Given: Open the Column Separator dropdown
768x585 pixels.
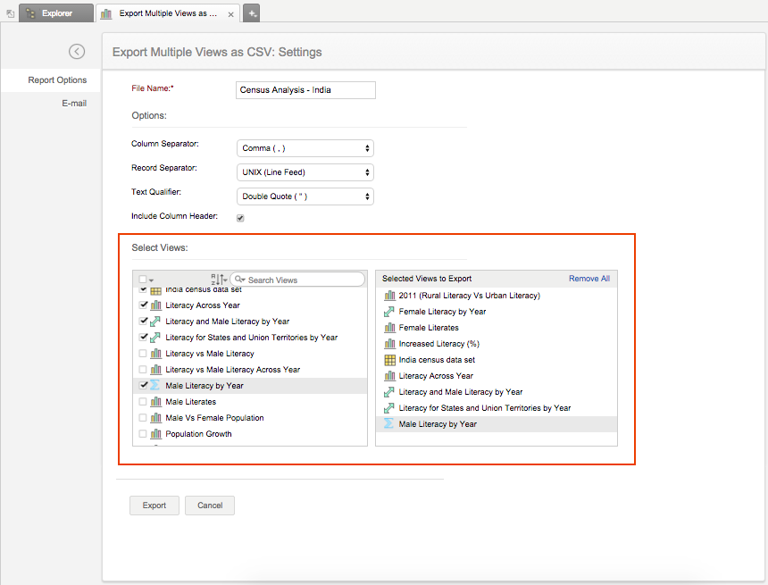Looking at the screenshot, I should coord(305,148).
